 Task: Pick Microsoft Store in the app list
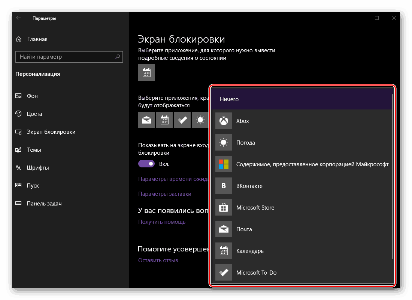pyautogui.click(x=302, y=207)
